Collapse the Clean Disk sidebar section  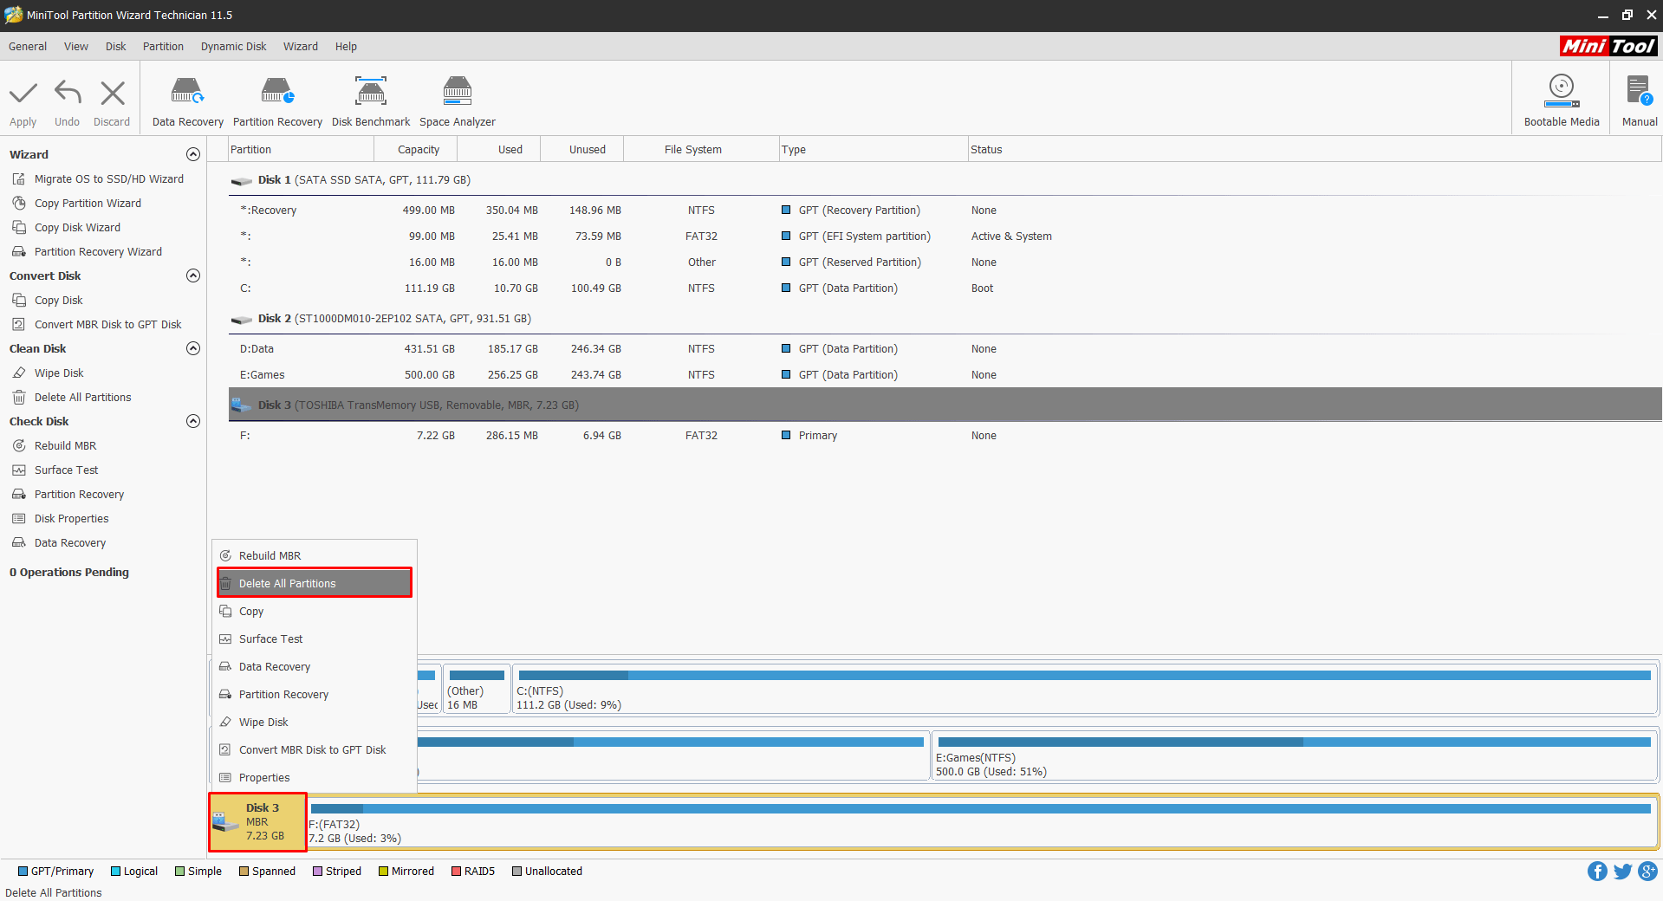[193, 348]
